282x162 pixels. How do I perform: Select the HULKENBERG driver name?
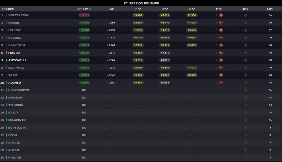(19, 90)
